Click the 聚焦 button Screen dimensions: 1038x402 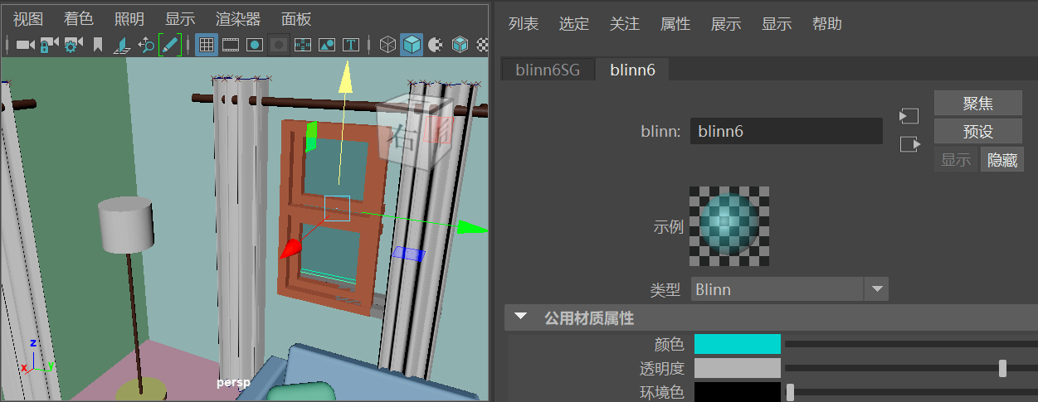978,104
